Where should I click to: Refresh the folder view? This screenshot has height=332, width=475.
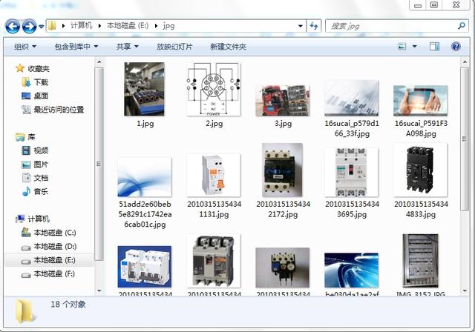(314, 26)
